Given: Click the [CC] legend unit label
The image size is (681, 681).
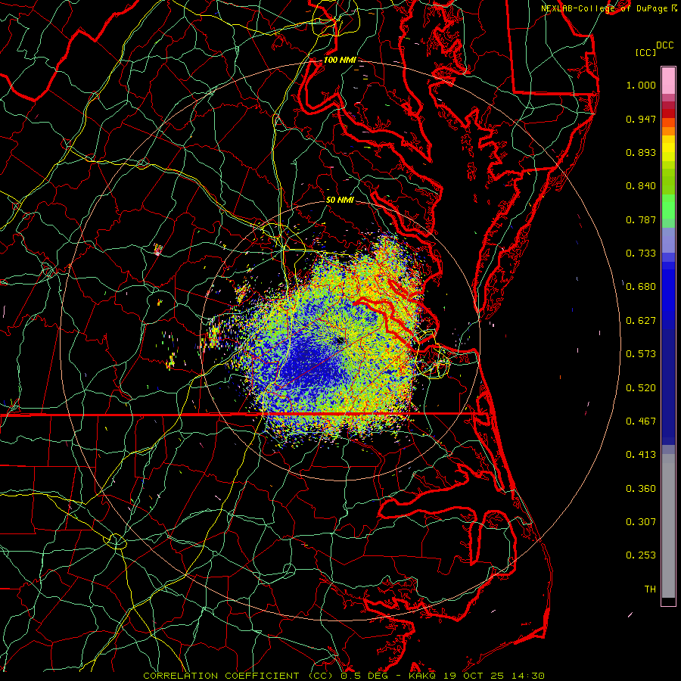Looking at the screenshot, I should click(646, 52).
